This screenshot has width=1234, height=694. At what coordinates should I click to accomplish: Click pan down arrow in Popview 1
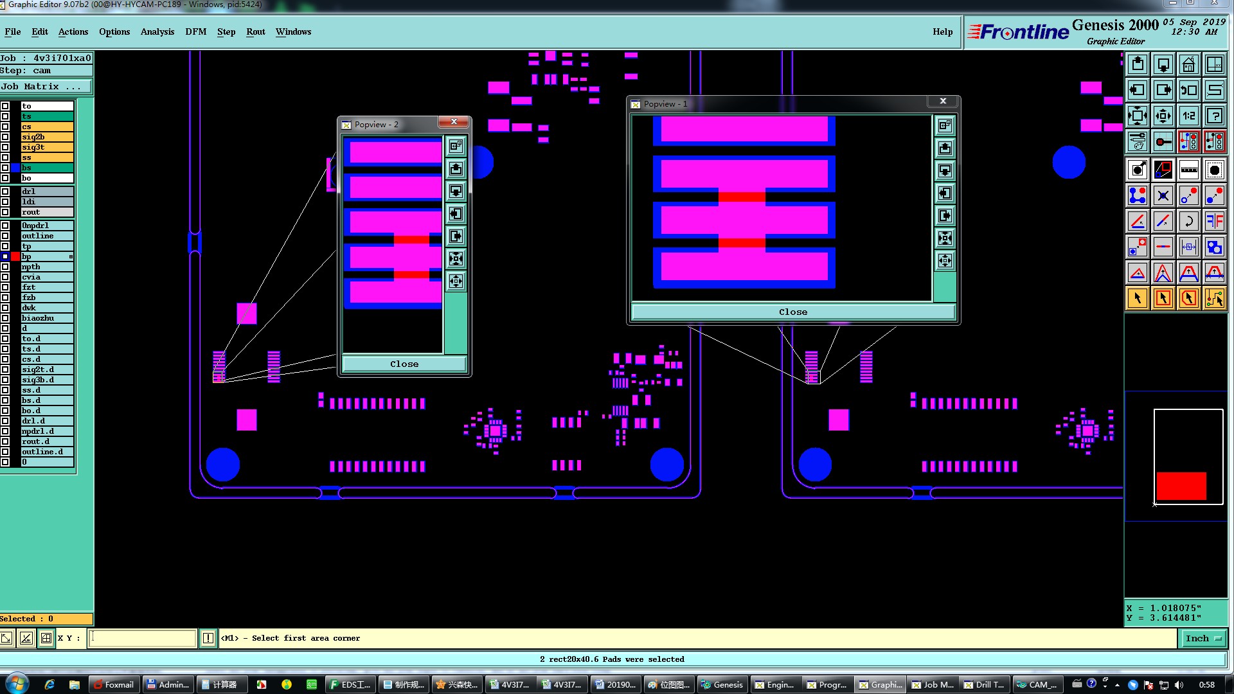click(945, 171)
